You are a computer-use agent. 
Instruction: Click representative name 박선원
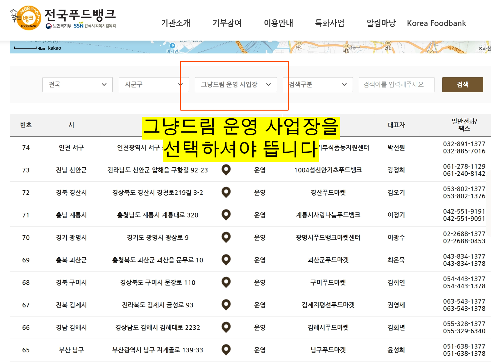tap(396, 147)
